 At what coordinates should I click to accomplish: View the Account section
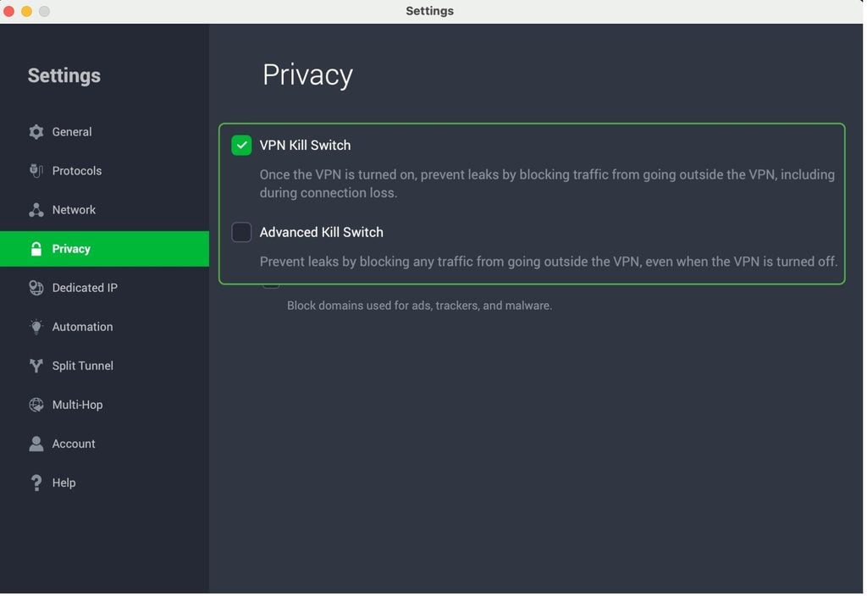tap(104, 444)
